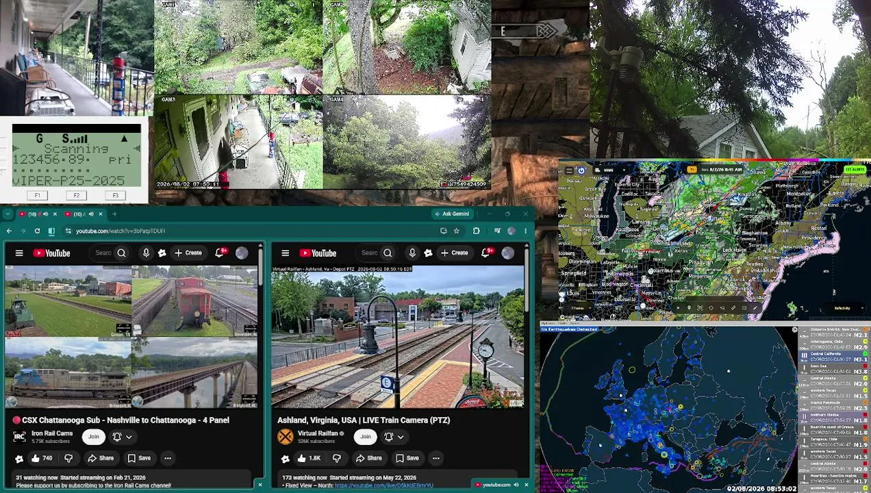The width and height of the screenshot is (871, 493).
Task: Like the Ashland Virginia stream
Action: (x=308, y=458)
